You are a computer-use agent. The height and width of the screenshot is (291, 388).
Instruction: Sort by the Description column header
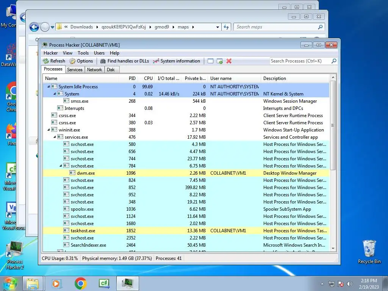point(295,78)
